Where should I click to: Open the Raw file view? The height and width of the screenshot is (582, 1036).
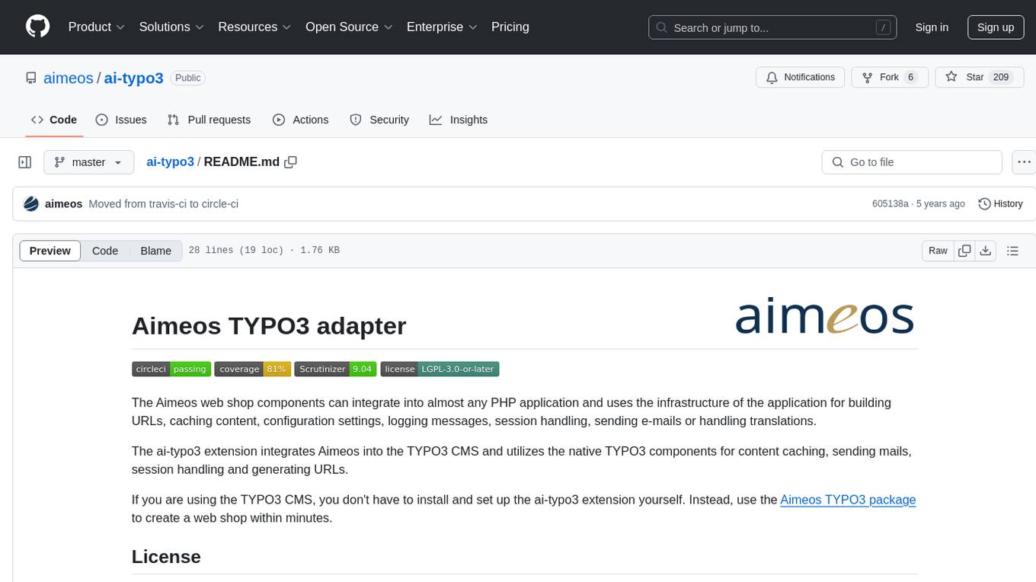pyautogui.click(x=938, y=251)
